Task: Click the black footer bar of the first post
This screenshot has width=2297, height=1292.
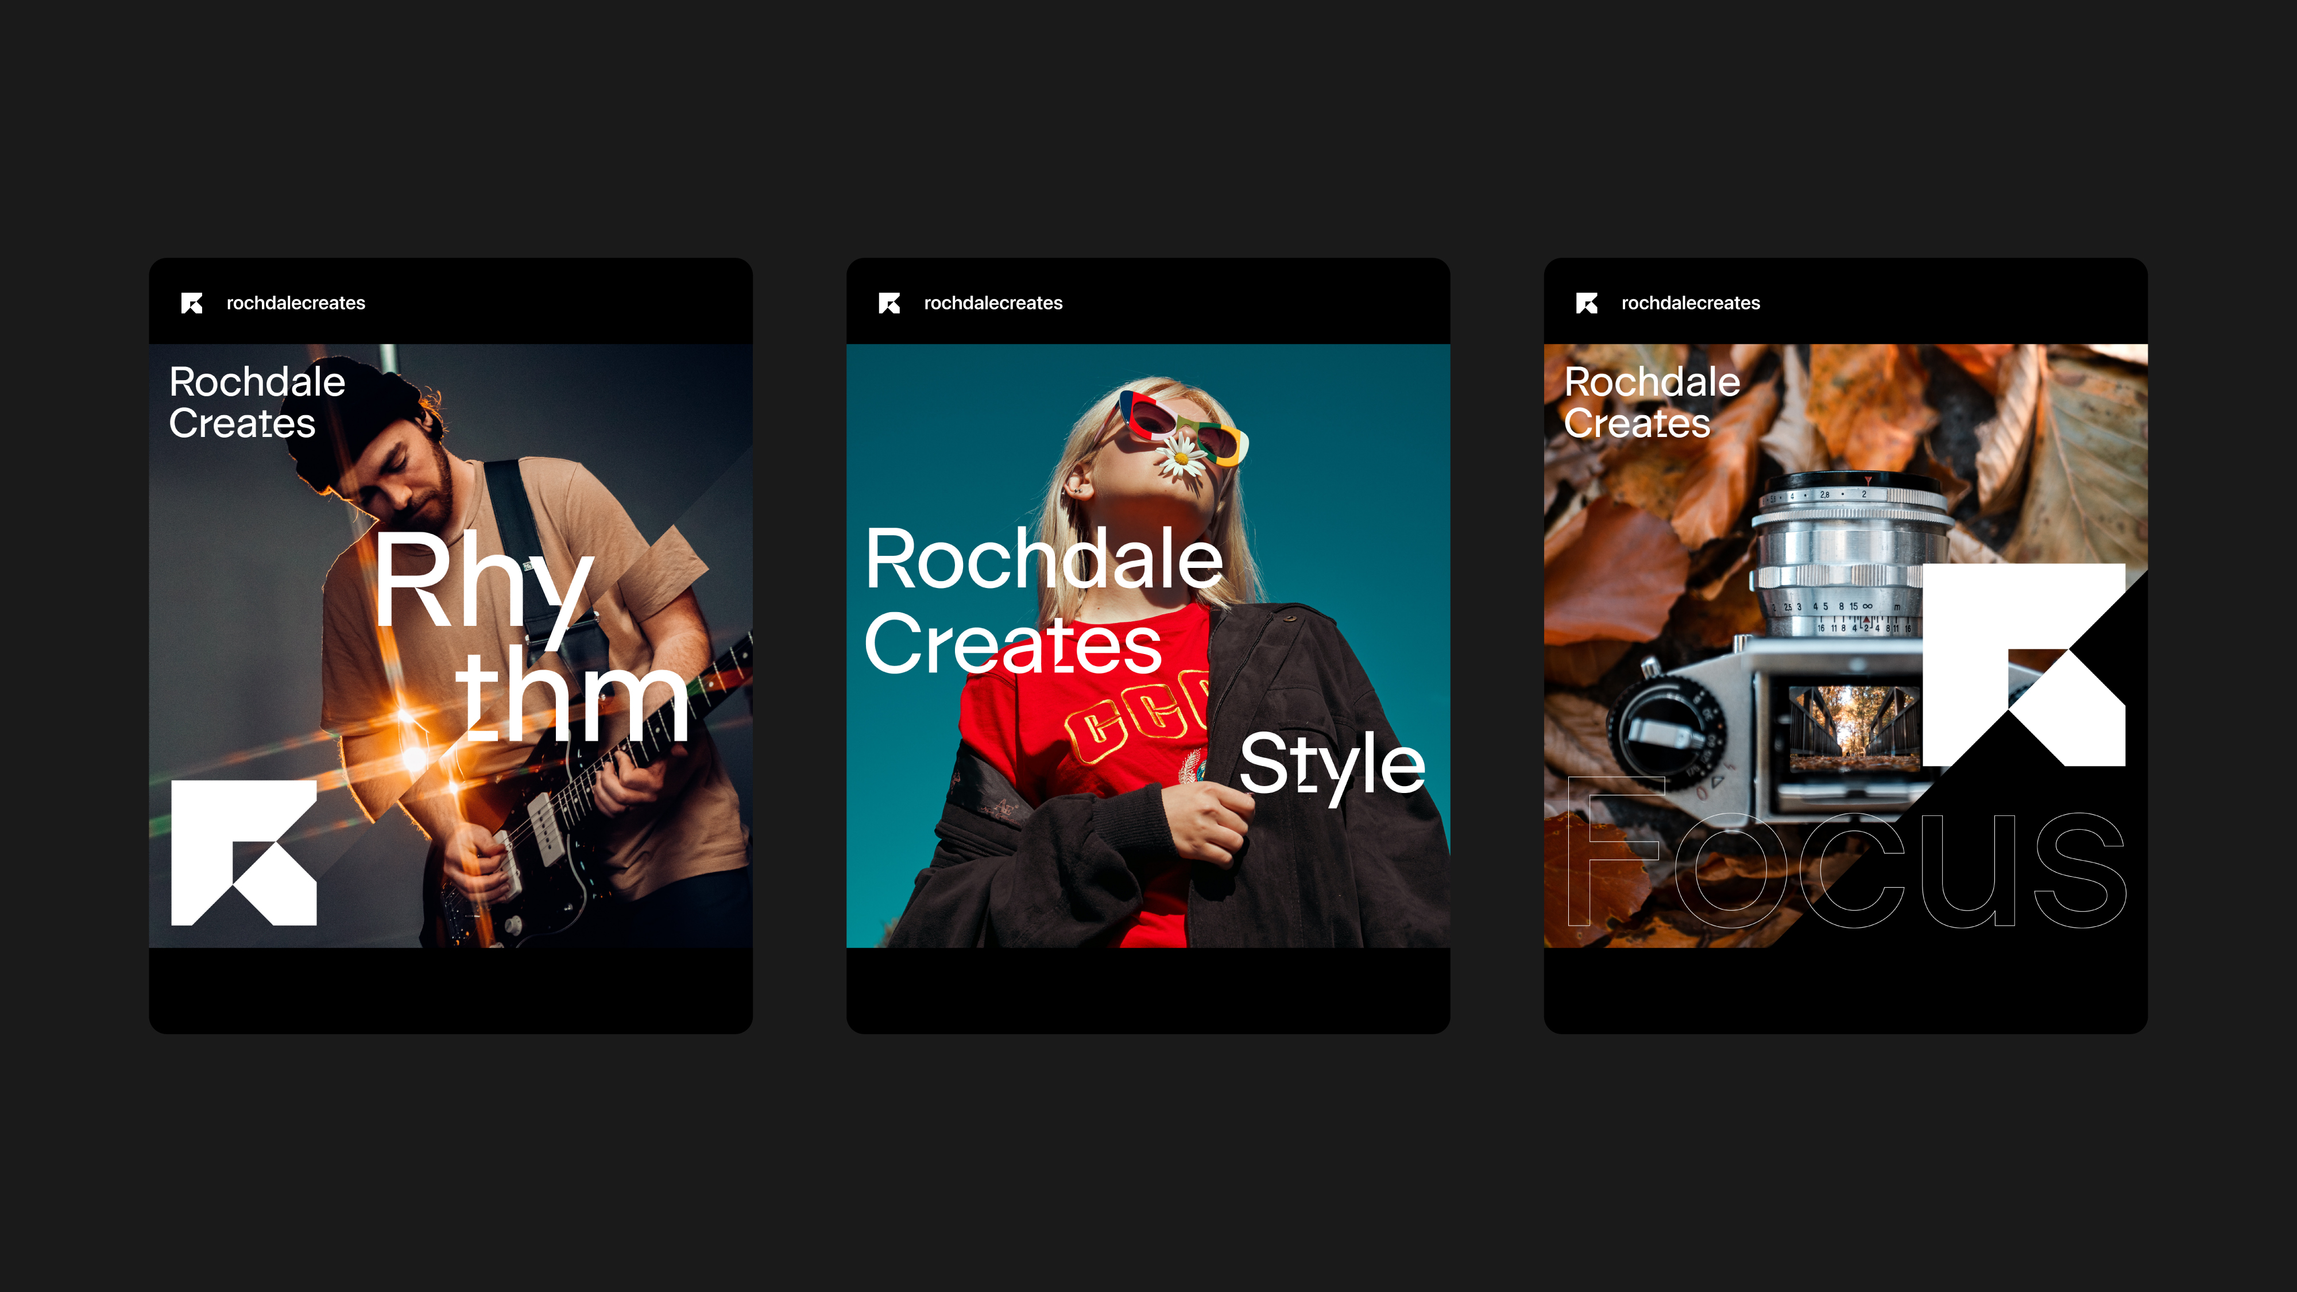Action: tap(450, 990)
